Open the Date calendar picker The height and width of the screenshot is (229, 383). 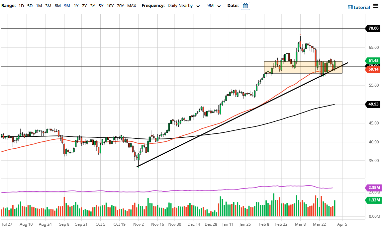tap(245, 6)
